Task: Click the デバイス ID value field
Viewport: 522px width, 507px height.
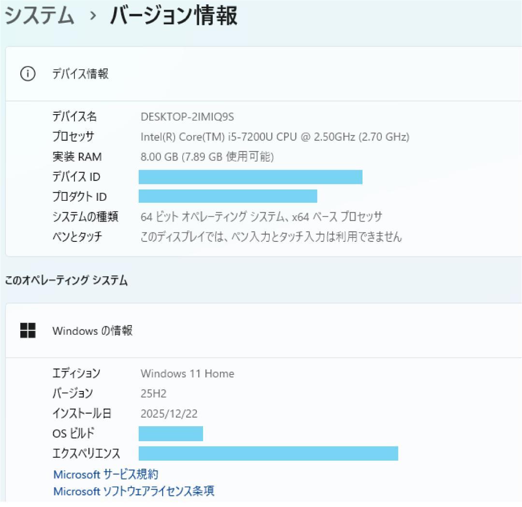Action: [249, 177]
